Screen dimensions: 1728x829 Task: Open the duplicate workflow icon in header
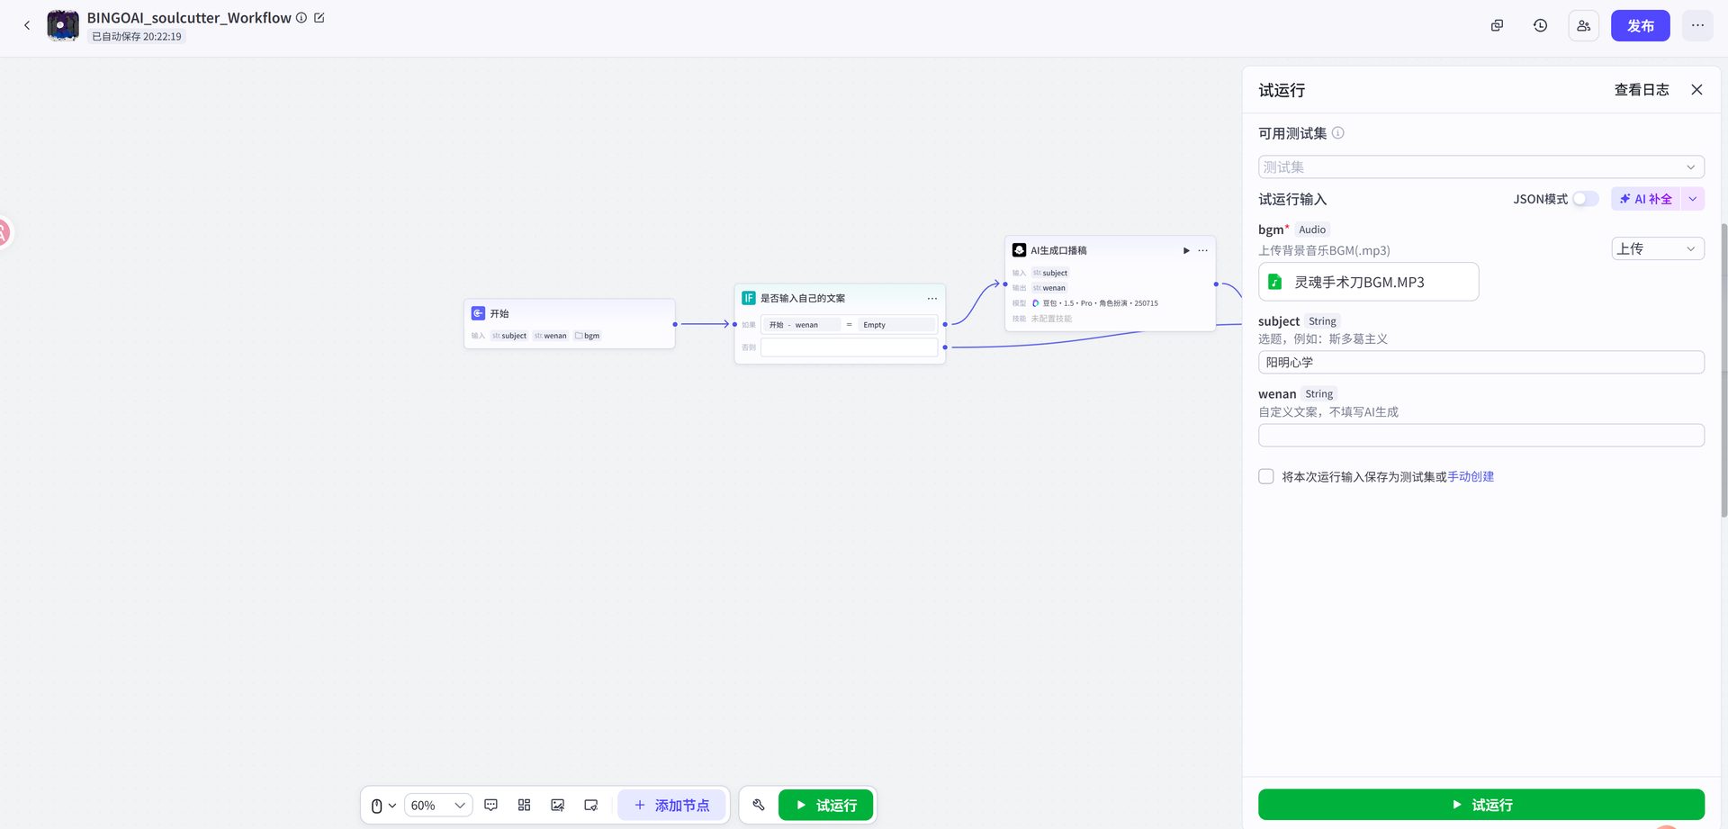pos(1497,25)
